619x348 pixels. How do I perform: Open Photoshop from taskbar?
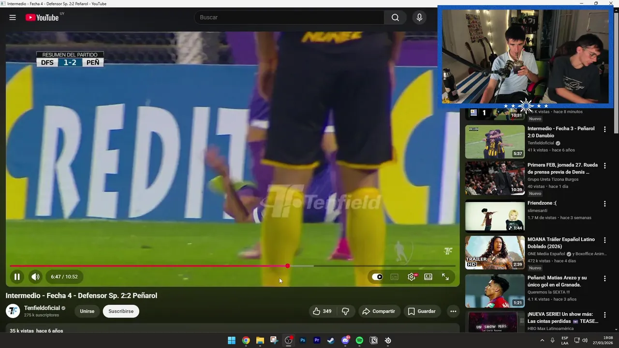(x=303, y=340)
